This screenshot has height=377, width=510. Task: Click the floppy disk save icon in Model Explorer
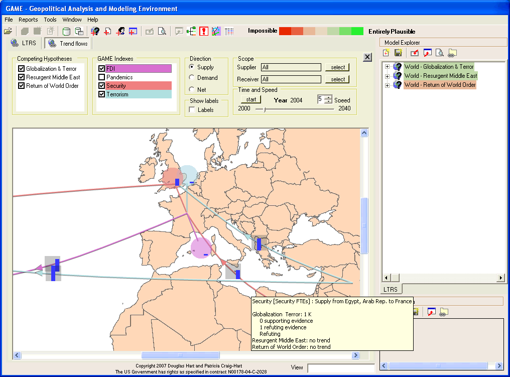(398, 53)
